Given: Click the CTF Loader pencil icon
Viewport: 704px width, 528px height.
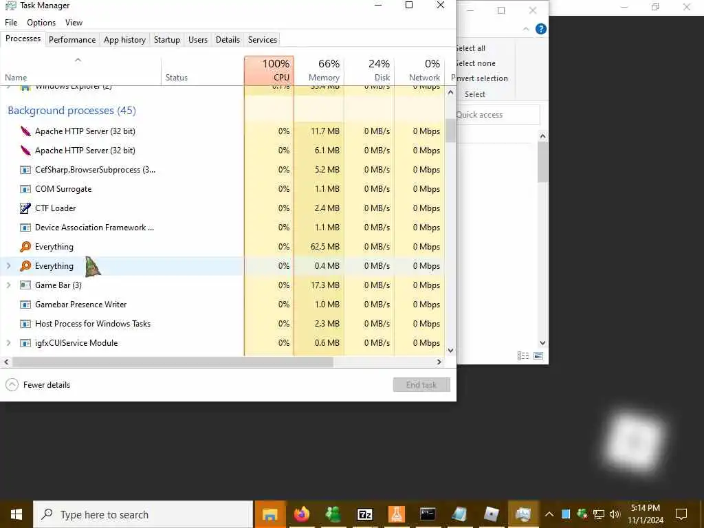Looking at the screenshot, I should [25, 208].
